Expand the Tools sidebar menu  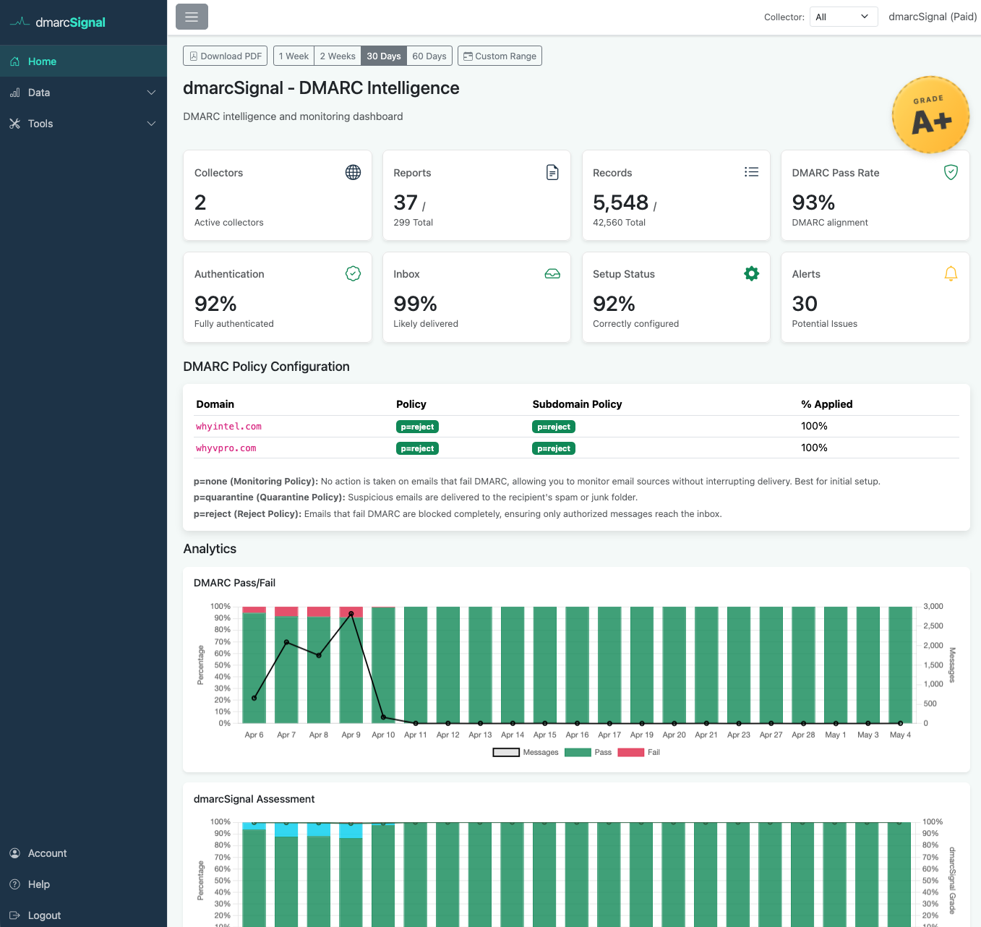83,124
